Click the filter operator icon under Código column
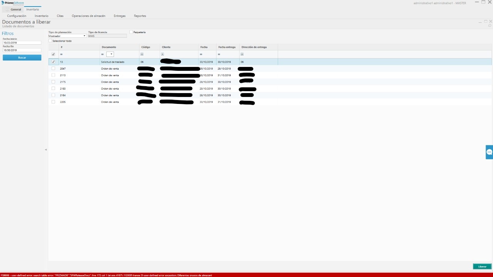 [142, 54]
